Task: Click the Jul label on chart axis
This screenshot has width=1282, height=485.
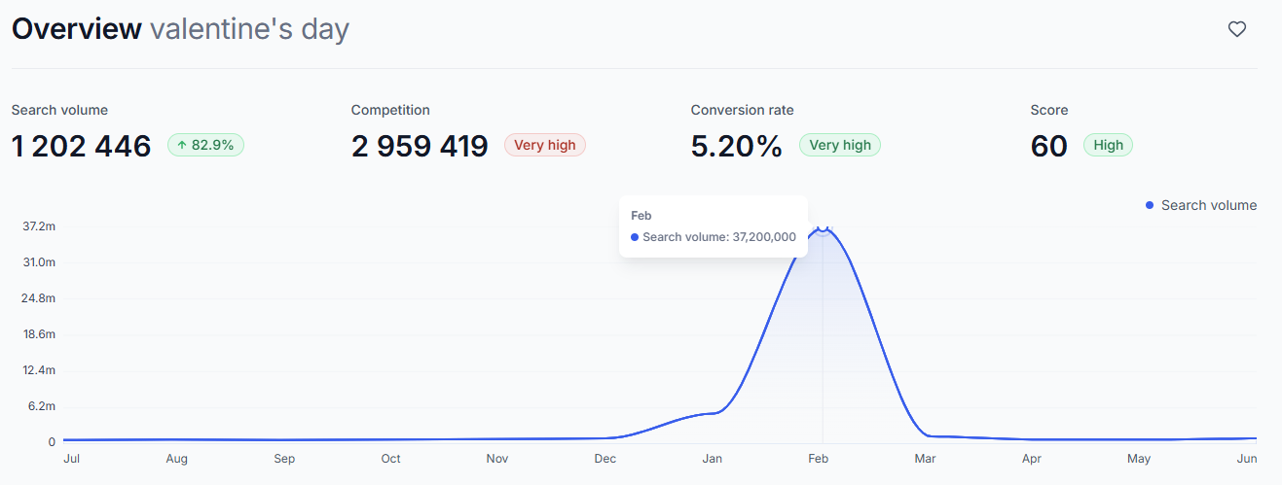Action: pos(71,459)
